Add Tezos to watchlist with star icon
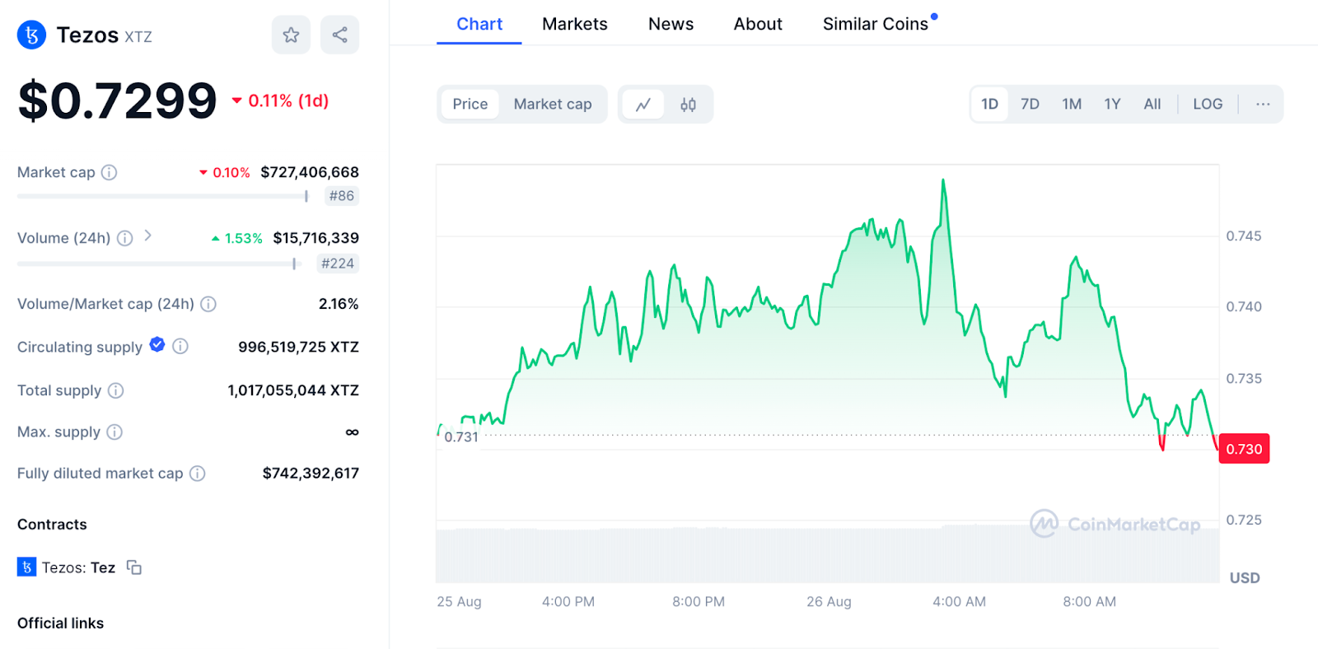 pyautogui.click(x=291, y=35)
